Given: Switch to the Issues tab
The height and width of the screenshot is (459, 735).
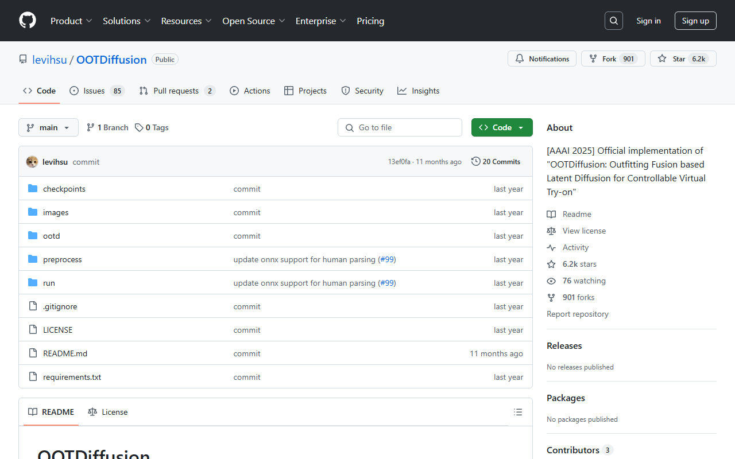Looking at the screenshot, I should 96,91.
